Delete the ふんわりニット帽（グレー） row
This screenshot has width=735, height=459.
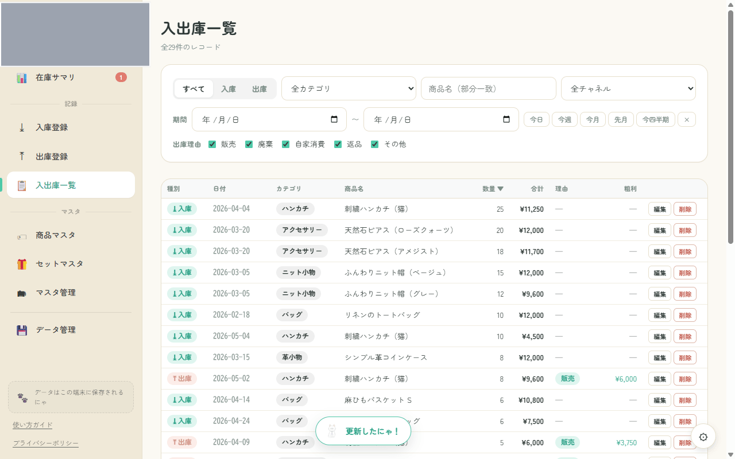(x=685, y=294)
